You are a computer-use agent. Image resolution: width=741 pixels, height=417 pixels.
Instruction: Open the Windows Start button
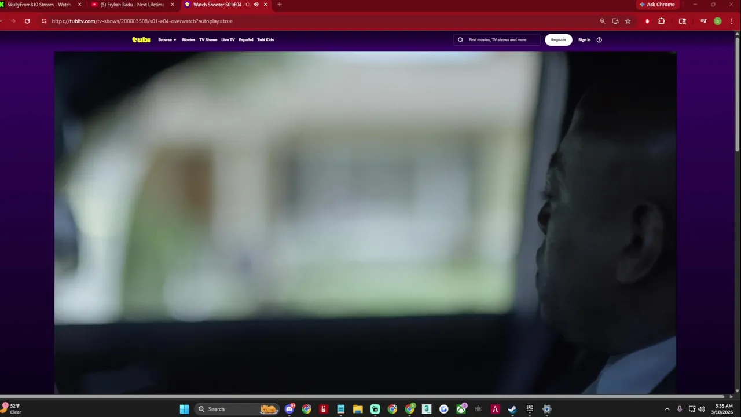(184, 409)
